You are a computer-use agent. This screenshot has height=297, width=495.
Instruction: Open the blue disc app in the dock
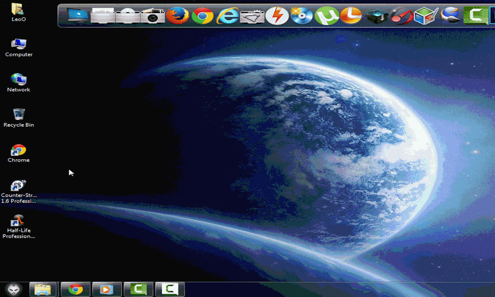pyautogui.click(x=302, y=15)
